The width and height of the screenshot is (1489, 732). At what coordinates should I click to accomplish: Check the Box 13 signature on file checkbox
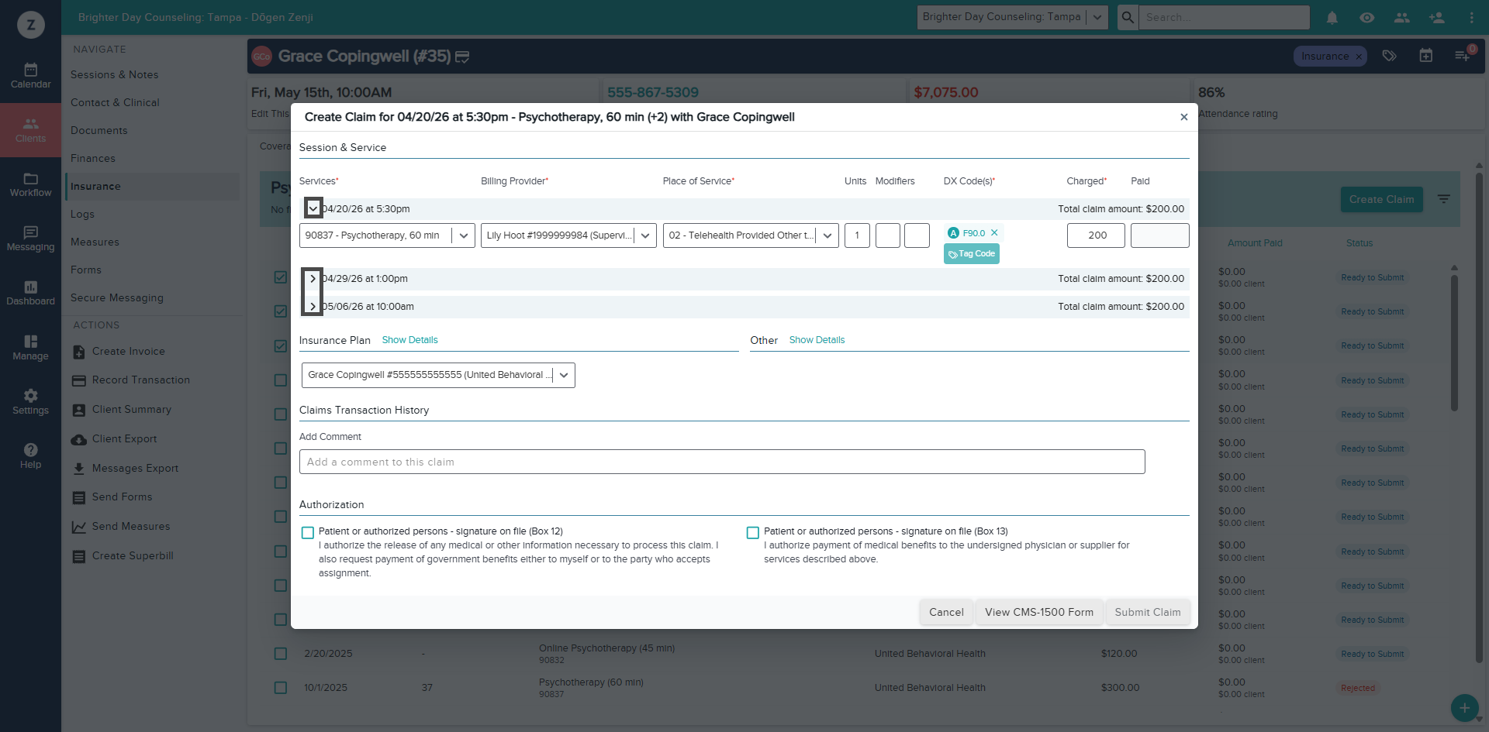pos(753,533)
